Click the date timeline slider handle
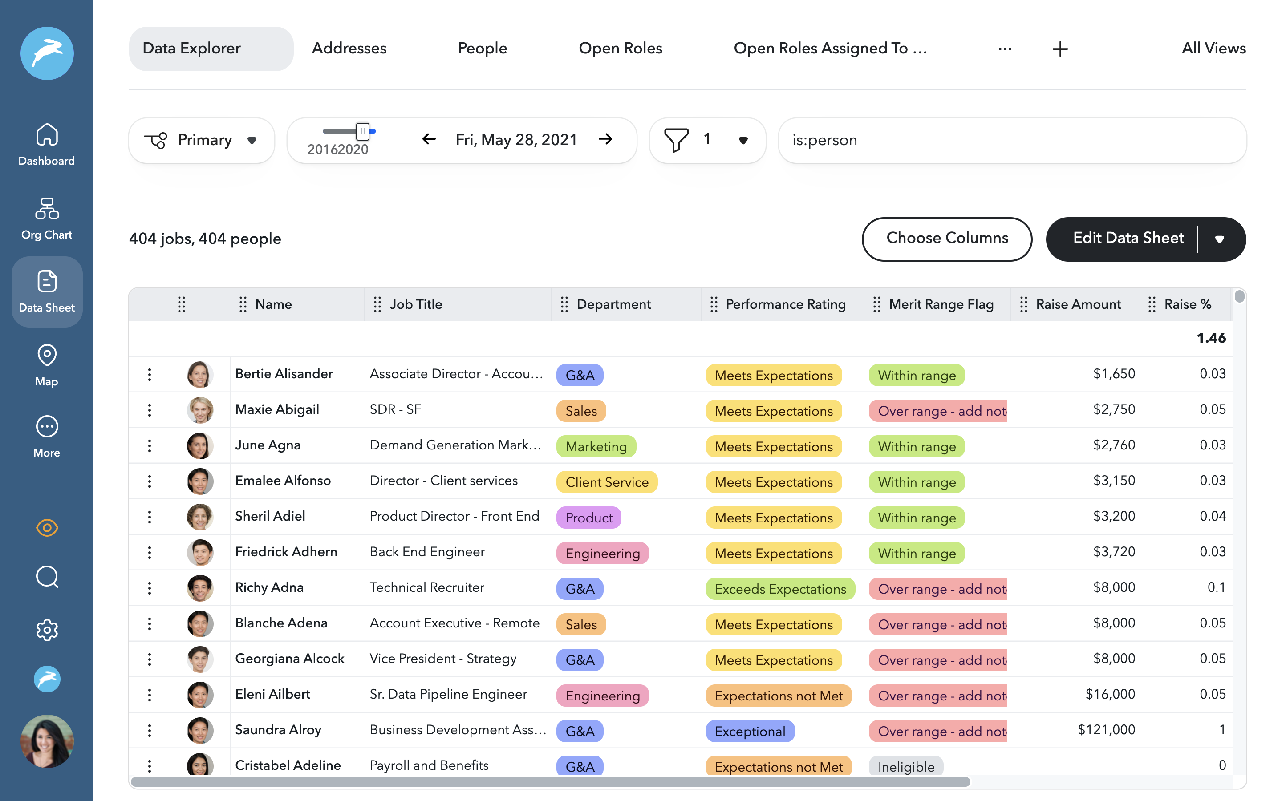The width and height of the screenshot is (1282, 801). (x=362, y=131)
